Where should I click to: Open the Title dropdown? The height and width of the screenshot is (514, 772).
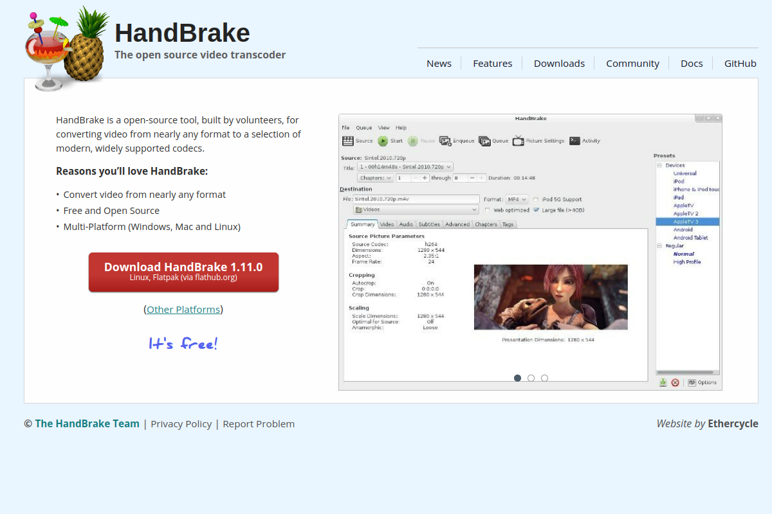(405, 166)
